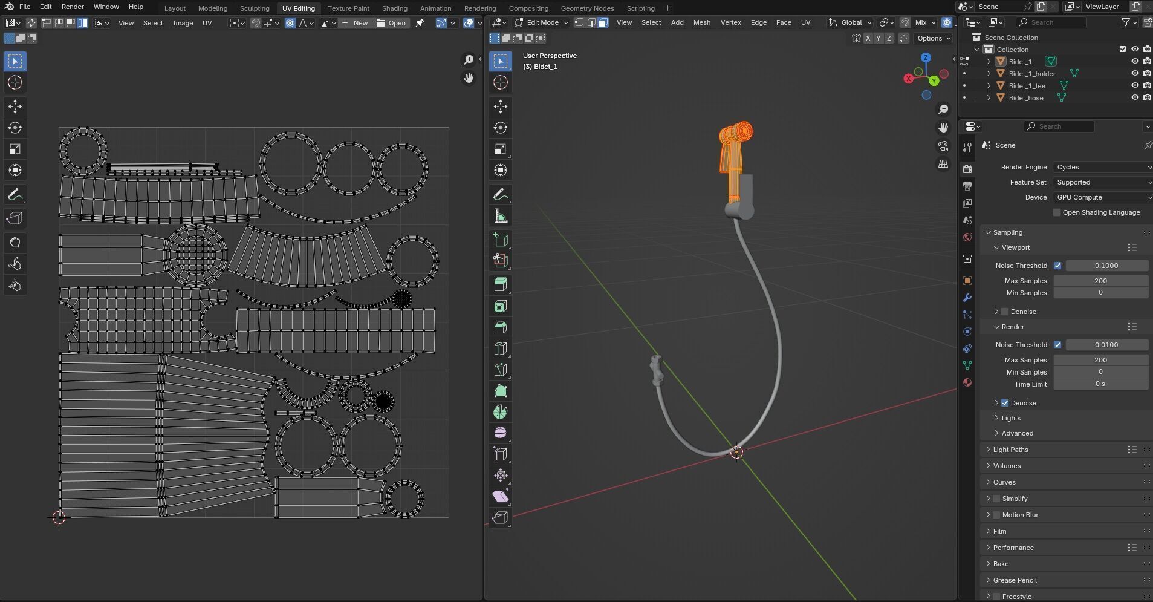Select the Inset Faces tool
This screenshot has height=602, width=1153.
pyautogui.click(x=501, y=306)
